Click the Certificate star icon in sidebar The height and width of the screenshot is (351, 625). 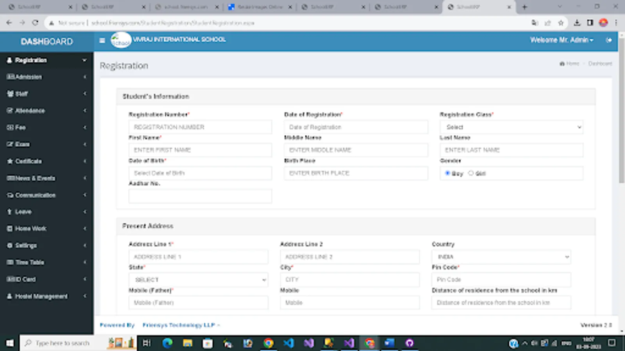(10, 161)
